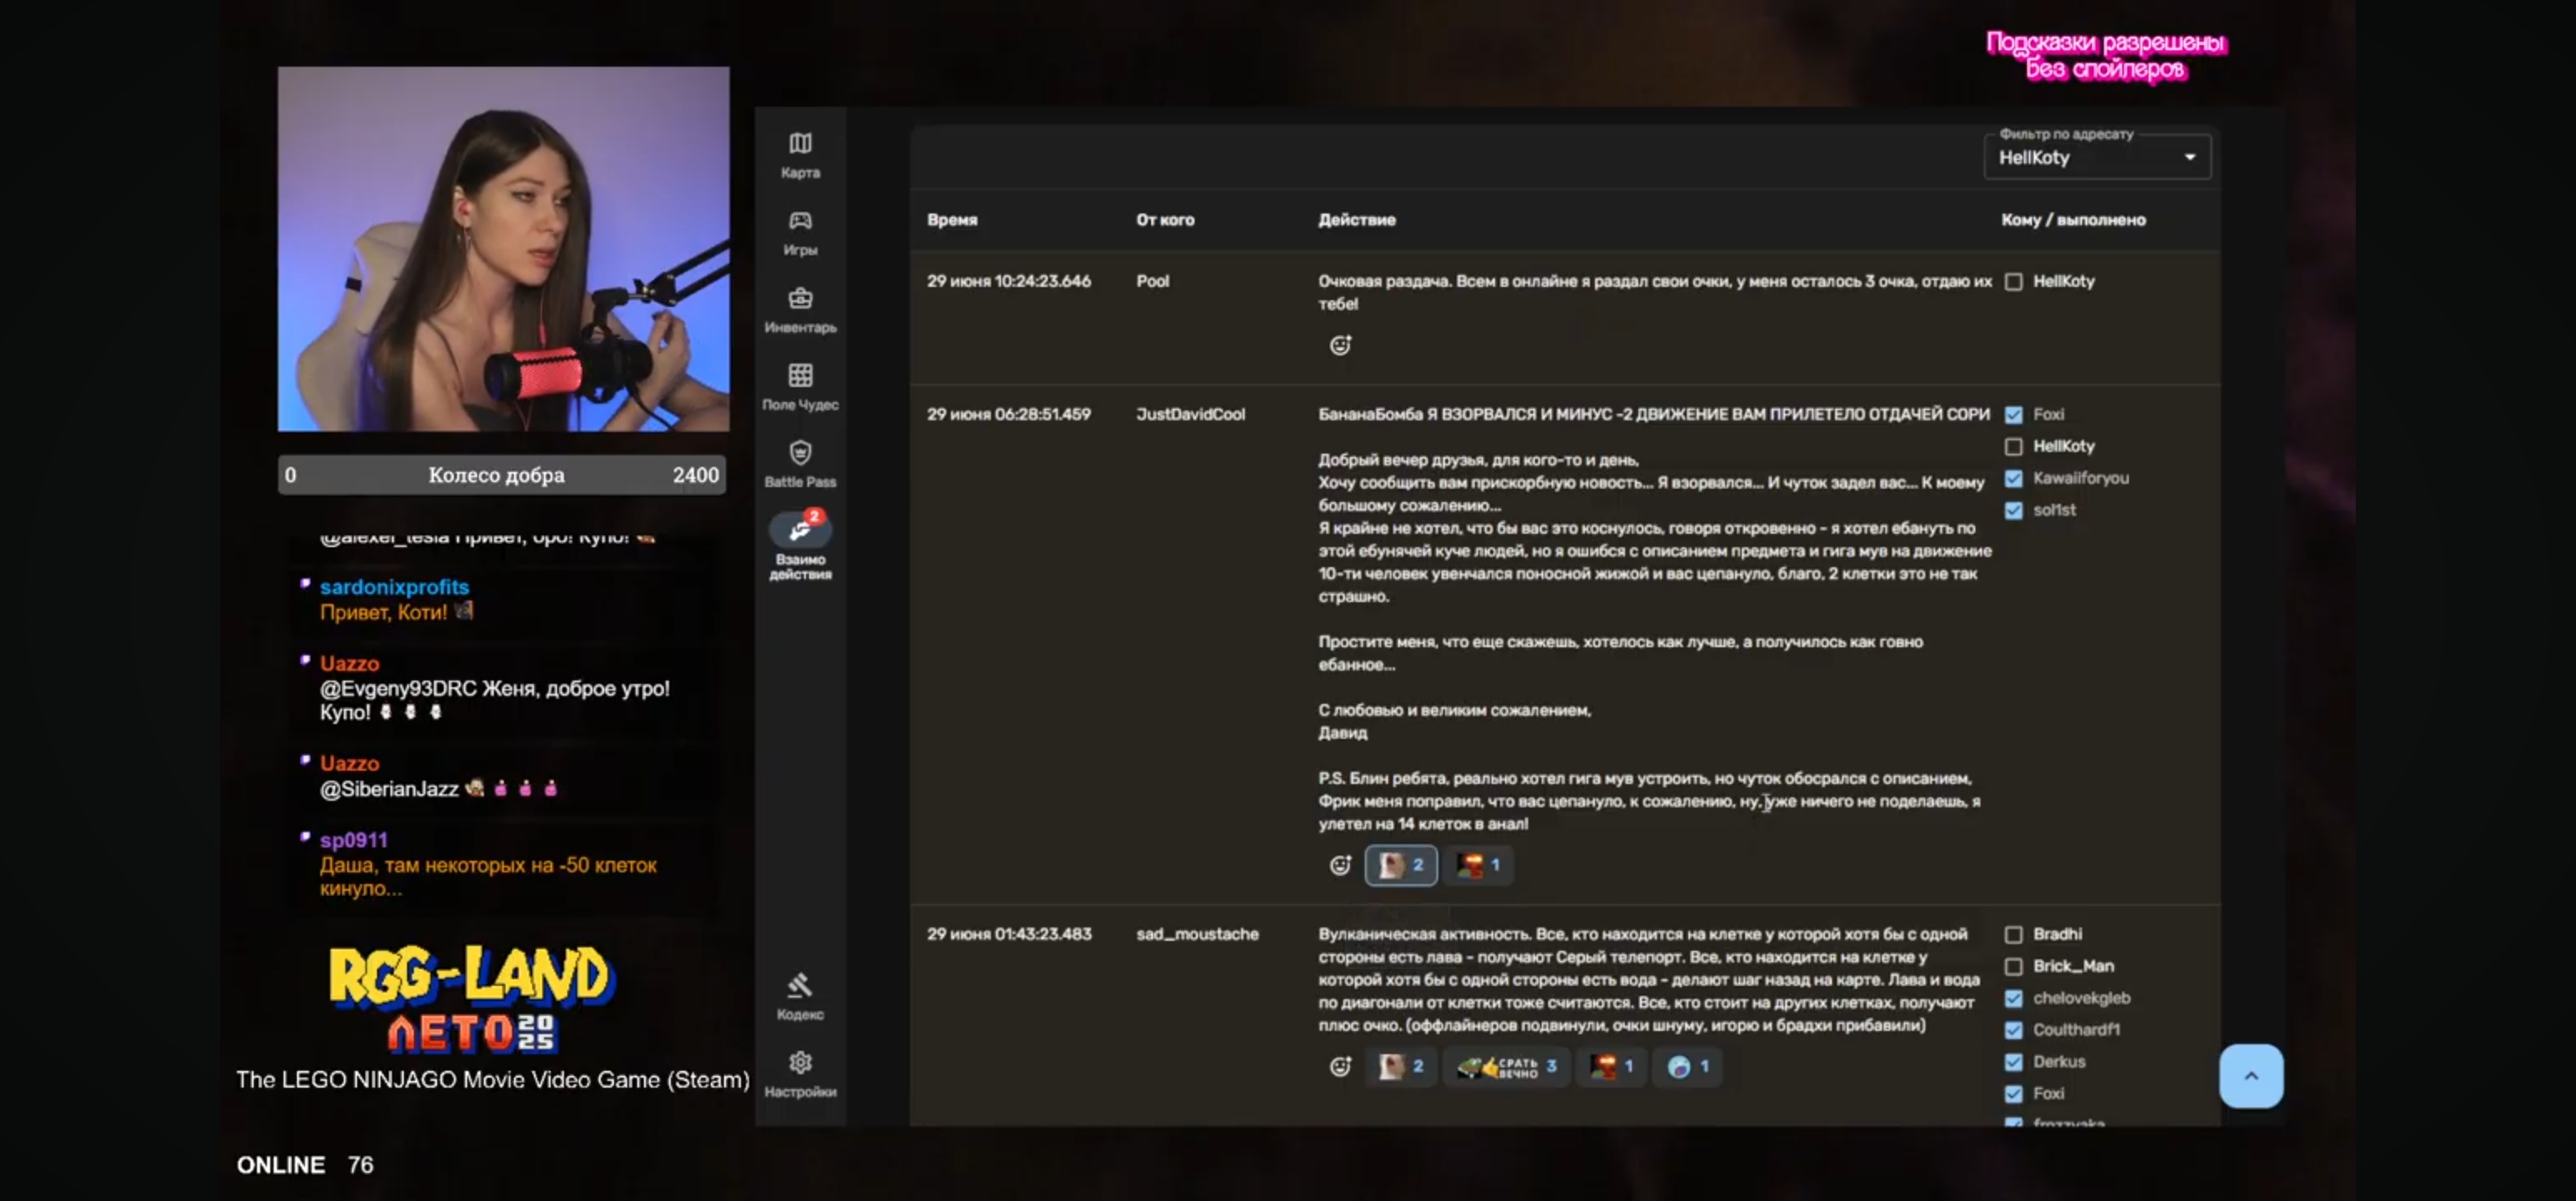
Task: Uncheck sol1st checkbox
Action: [x=2013, y=511]
